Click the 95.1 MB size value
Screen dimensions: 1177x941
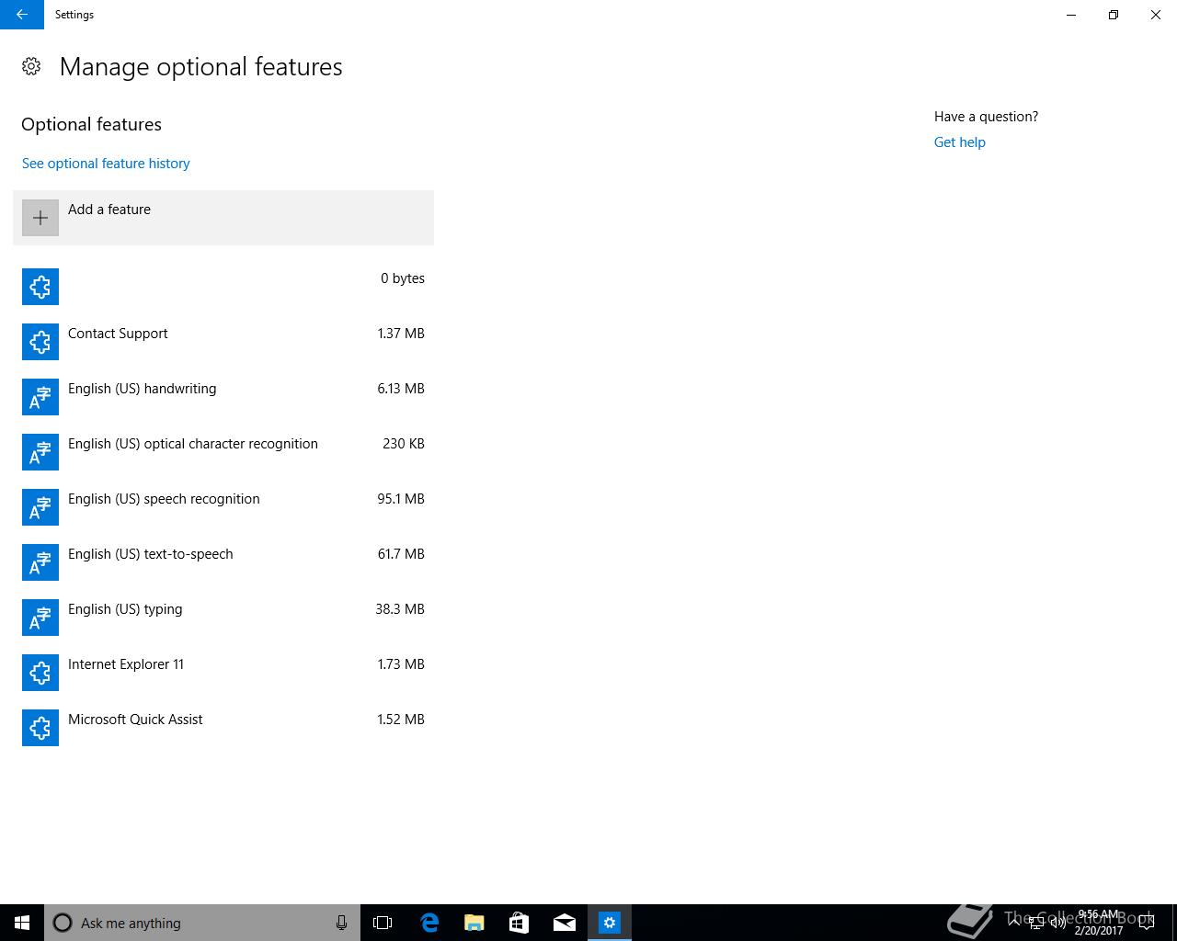click(401, 499)
